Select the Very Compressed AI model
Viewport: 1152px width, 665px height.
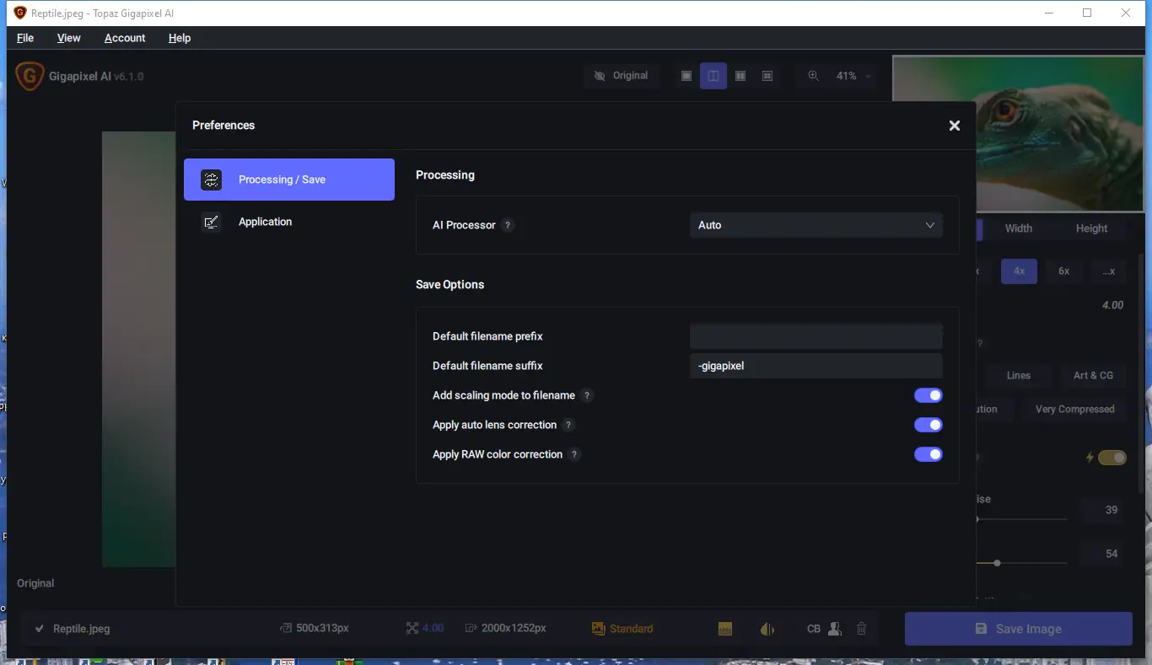tap(1074, 410)
